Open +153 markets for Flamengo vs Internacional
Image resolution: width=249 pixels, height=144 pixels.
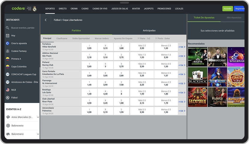(182, 83)
